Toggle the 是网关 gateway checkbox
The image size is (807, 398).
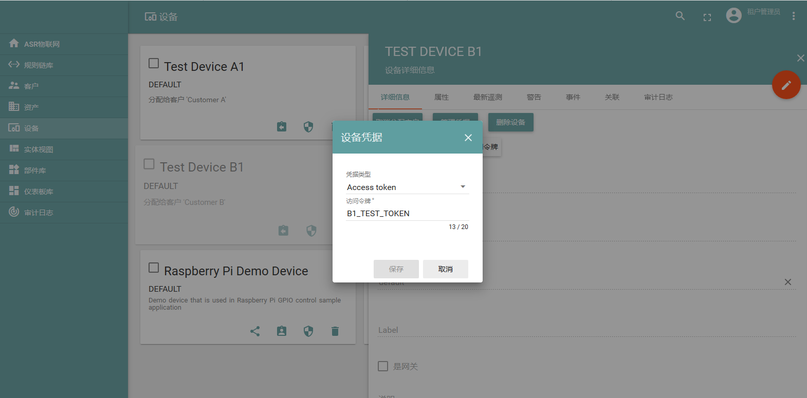[x=383, y=366]
